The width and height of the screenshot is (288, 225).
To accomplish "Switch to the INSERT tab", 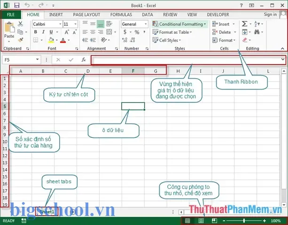I will (56, 15).
